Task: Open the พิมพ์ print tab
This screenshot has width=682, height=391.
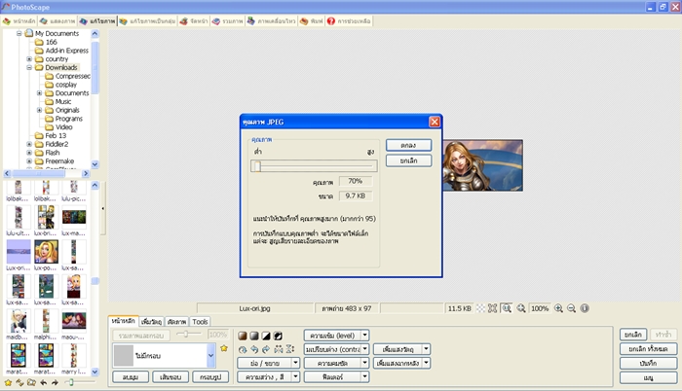Action: coord(312,20)
